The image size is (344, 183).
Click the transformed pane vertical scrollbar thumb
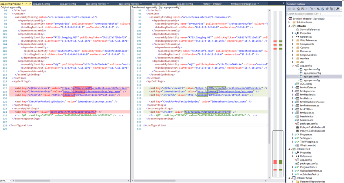coord(269,120)
